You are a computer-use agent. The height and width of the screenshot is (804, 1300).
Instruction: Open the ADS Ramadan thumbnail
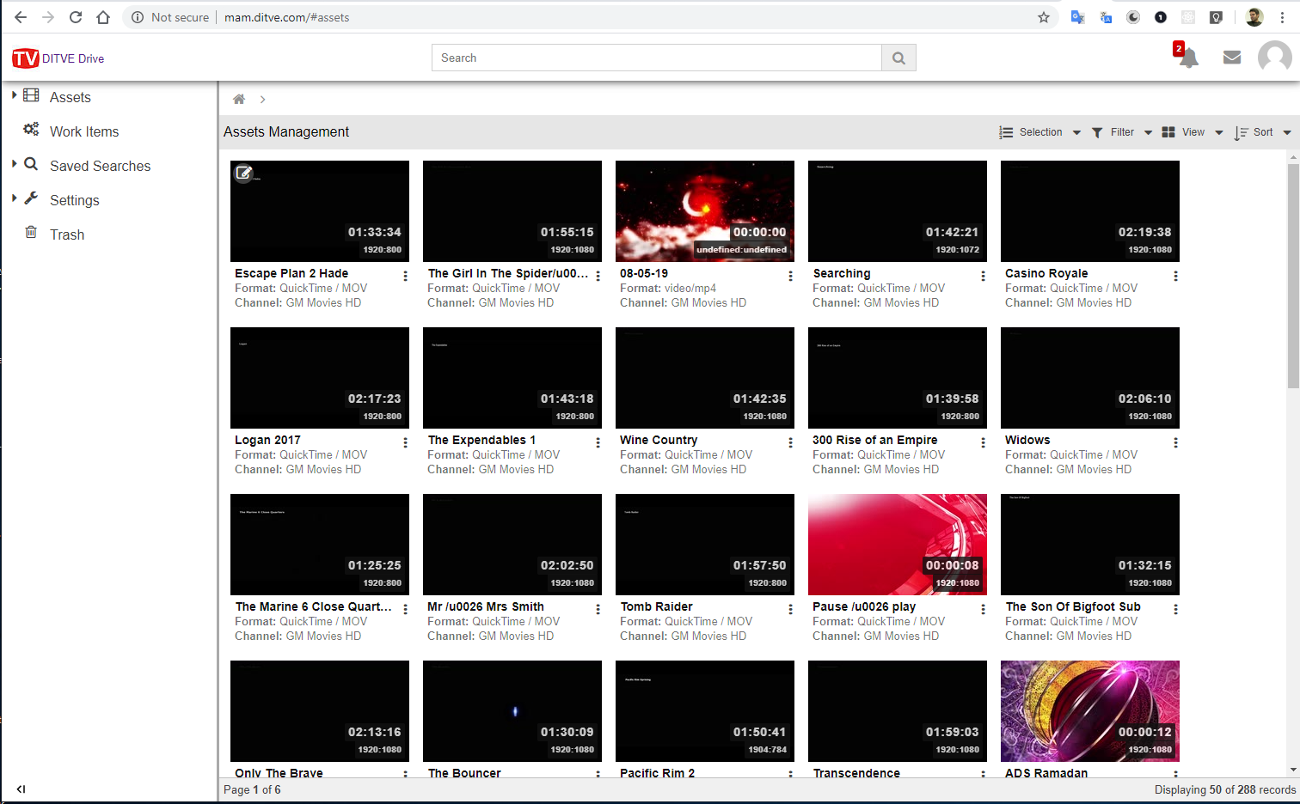point(1090,711)
